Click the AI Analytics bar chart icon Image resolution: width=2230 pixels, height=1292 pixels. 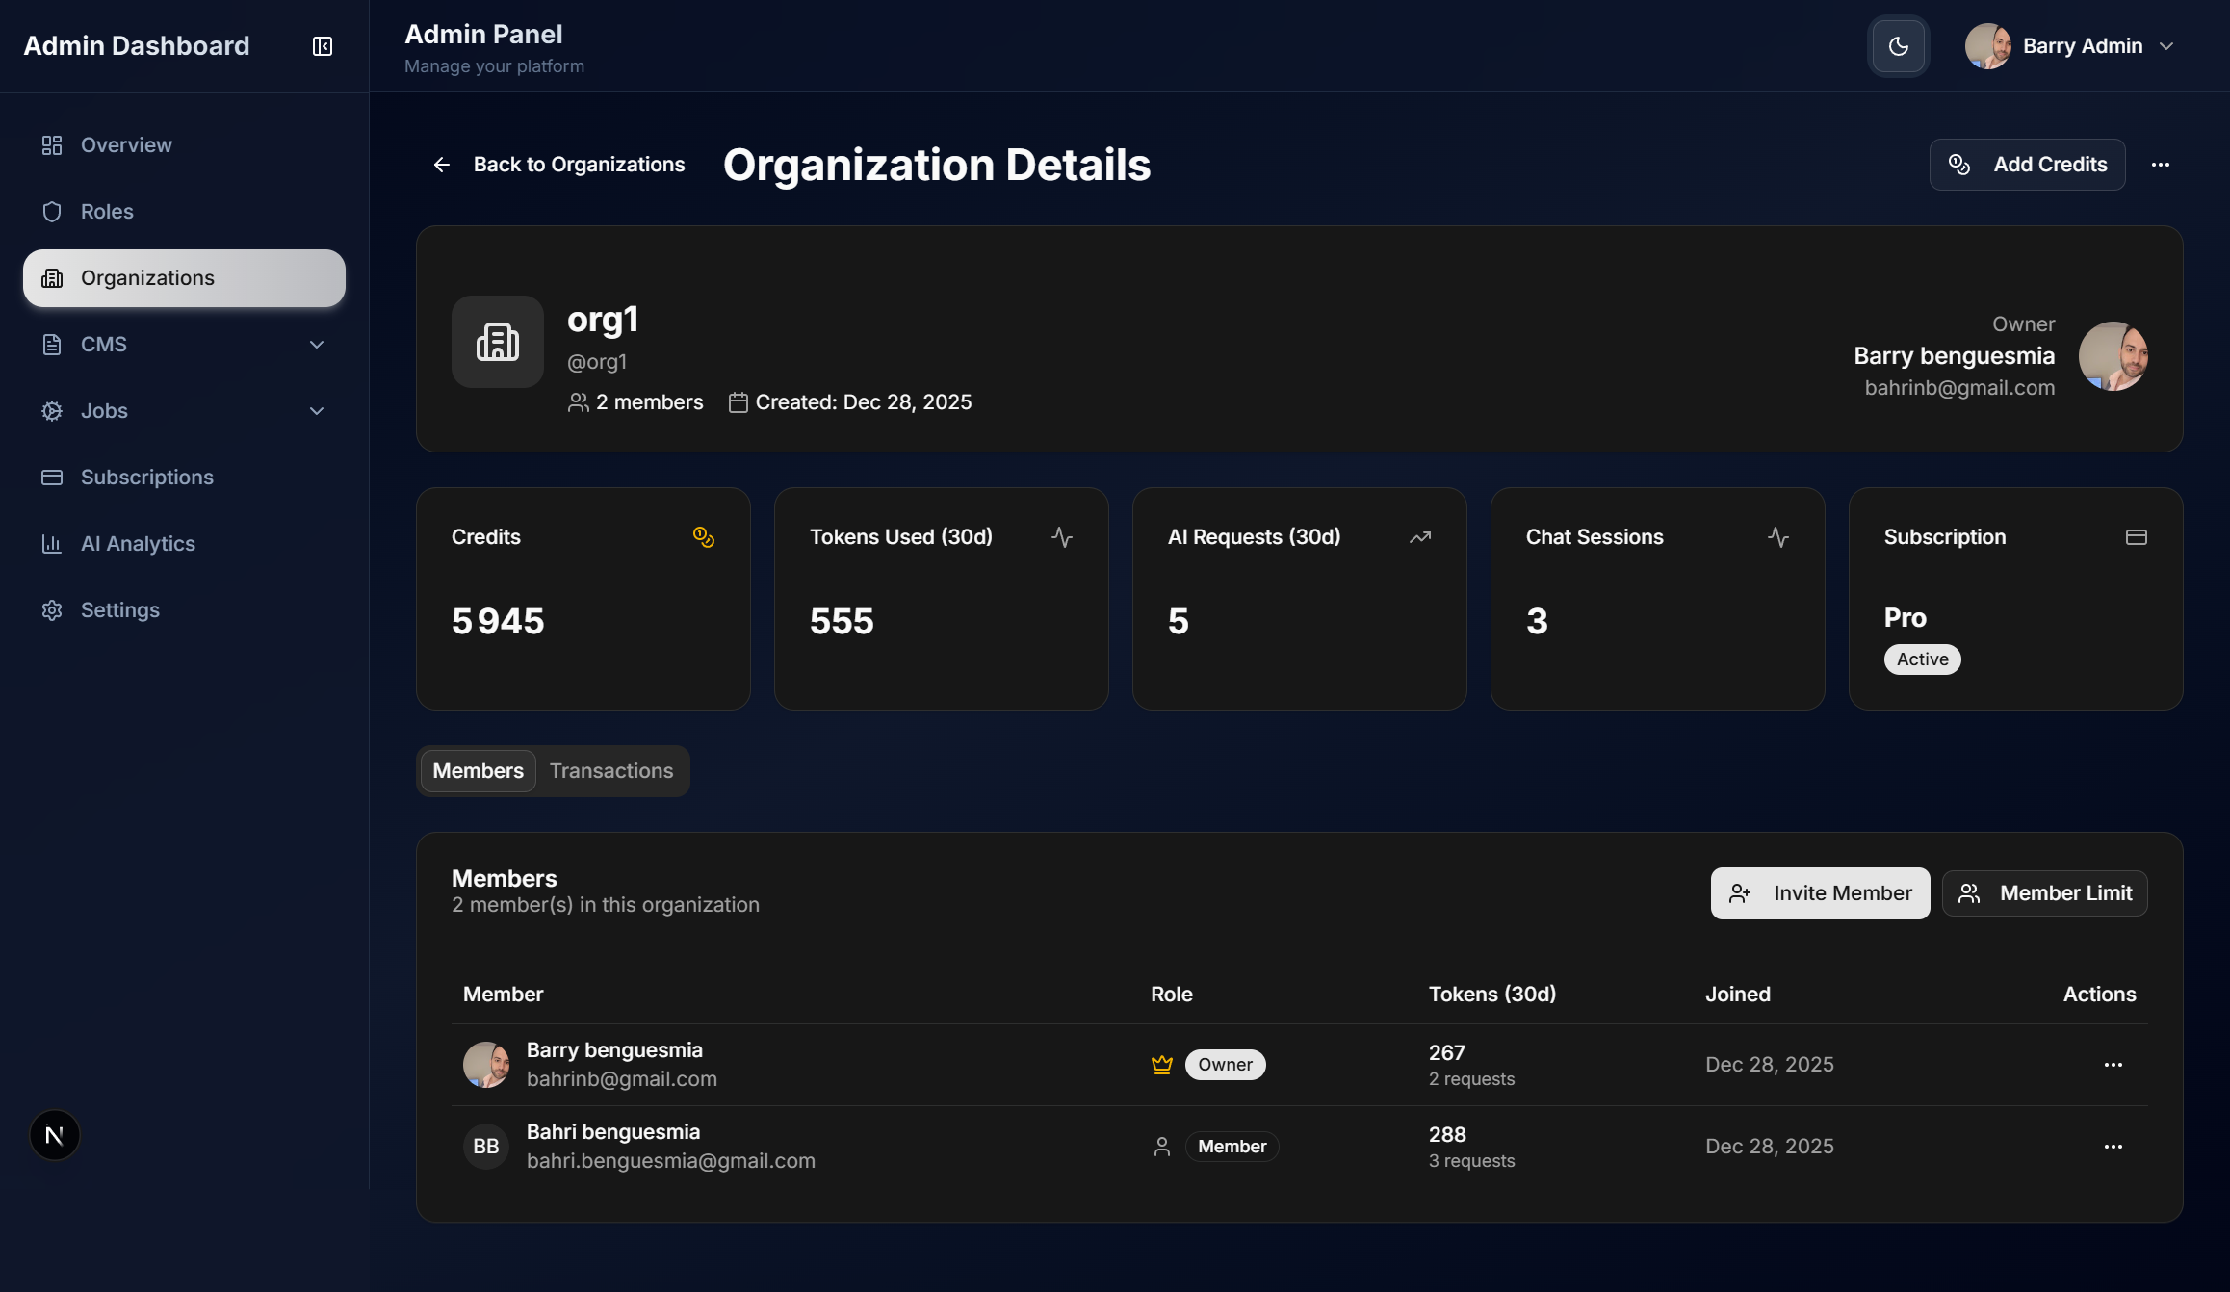click(52, 544)
